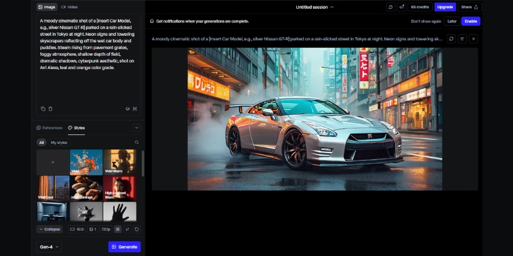This screenshot has width=513, height=256.
Task: Add a new style with the plus tile
Action: pos(53,163)
